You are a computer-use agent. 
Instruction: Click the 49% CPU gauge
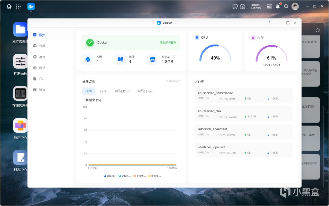tap(215, 53)
